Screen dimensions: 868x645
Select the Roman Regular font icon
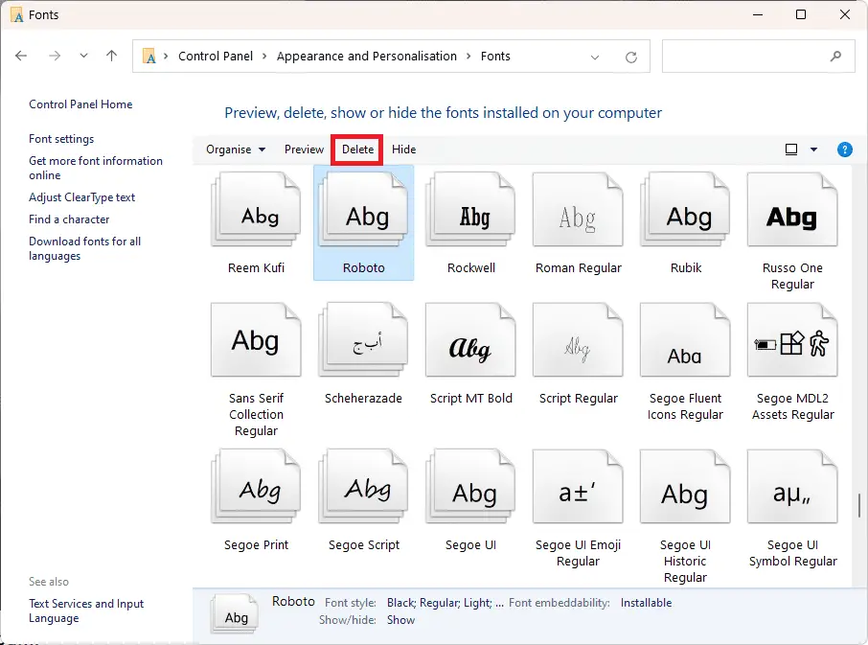coord(578,209)
